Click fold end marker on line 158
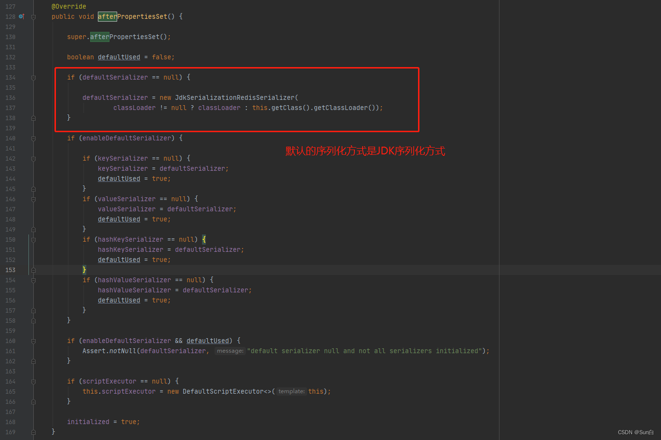Screen dimensions: 661x440 click(x=33, y=321)
